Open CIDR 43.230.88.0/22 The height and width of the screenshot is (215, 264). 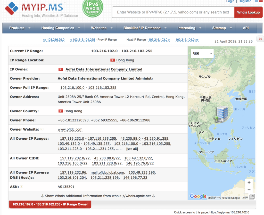pos(107,158)
